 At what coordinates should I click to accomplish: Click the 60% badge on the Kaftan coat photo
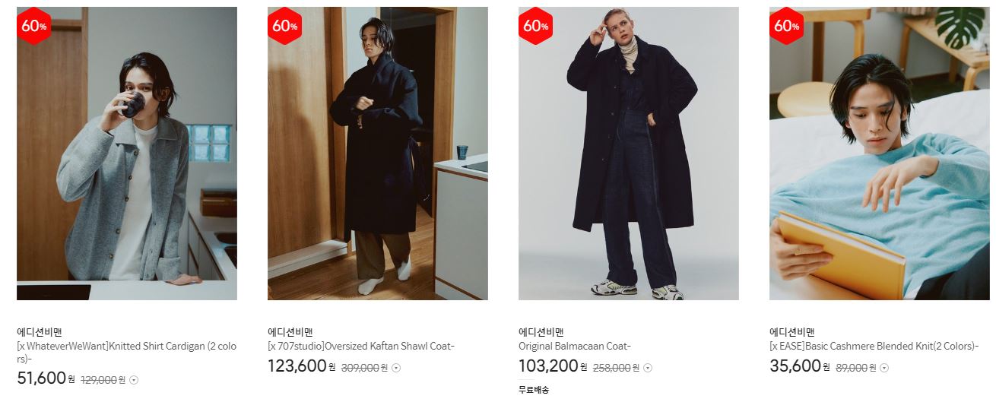(x=284, y=26)
